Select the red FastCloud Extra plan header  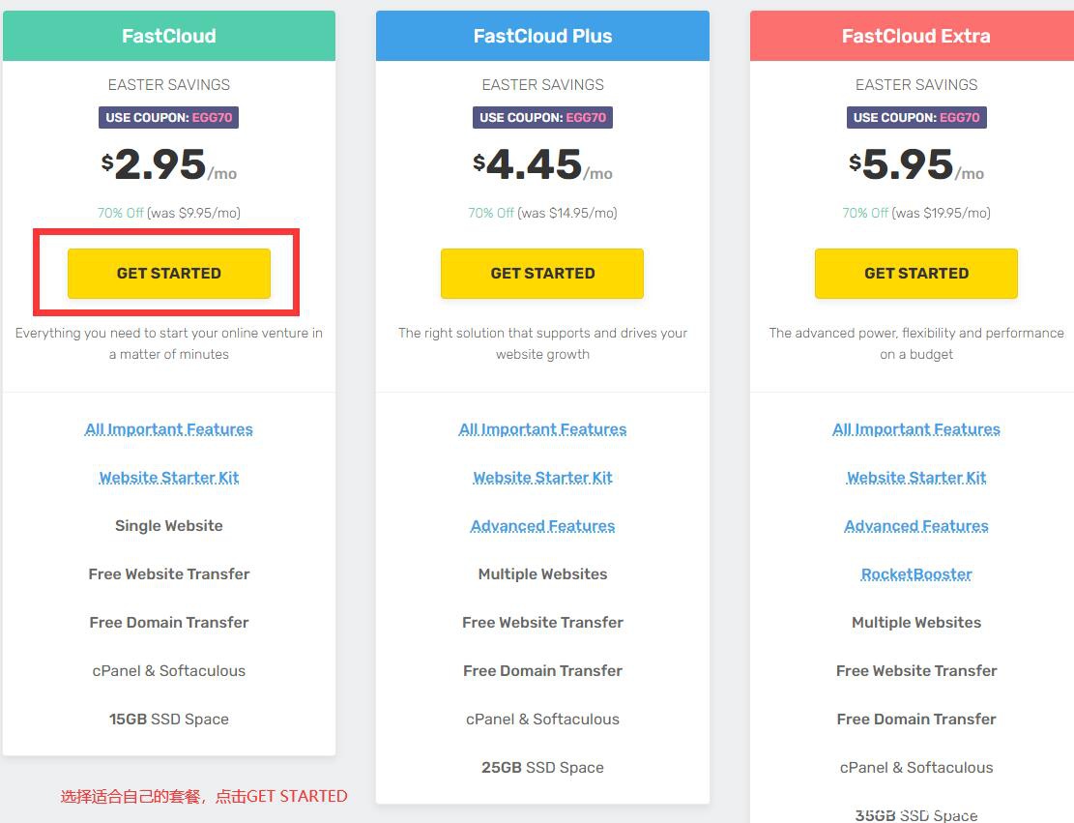[915, 37]
